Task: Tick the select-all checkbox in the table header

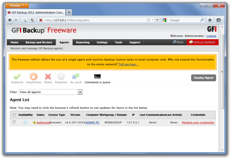Action: pos(14,115)
